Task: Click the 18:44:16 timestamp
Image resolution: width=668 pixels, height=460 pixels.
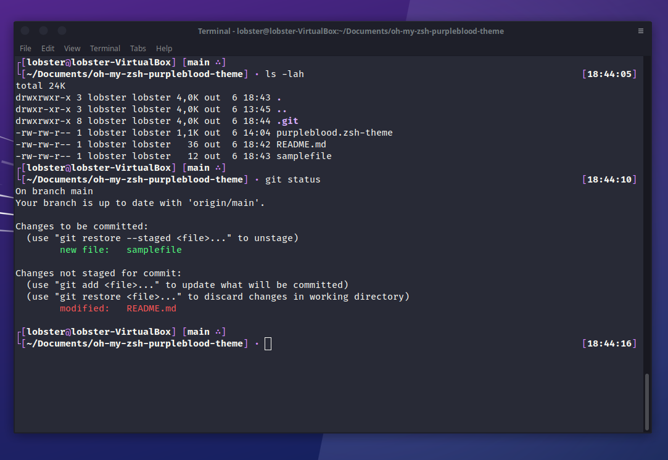Action: point(609,343)
